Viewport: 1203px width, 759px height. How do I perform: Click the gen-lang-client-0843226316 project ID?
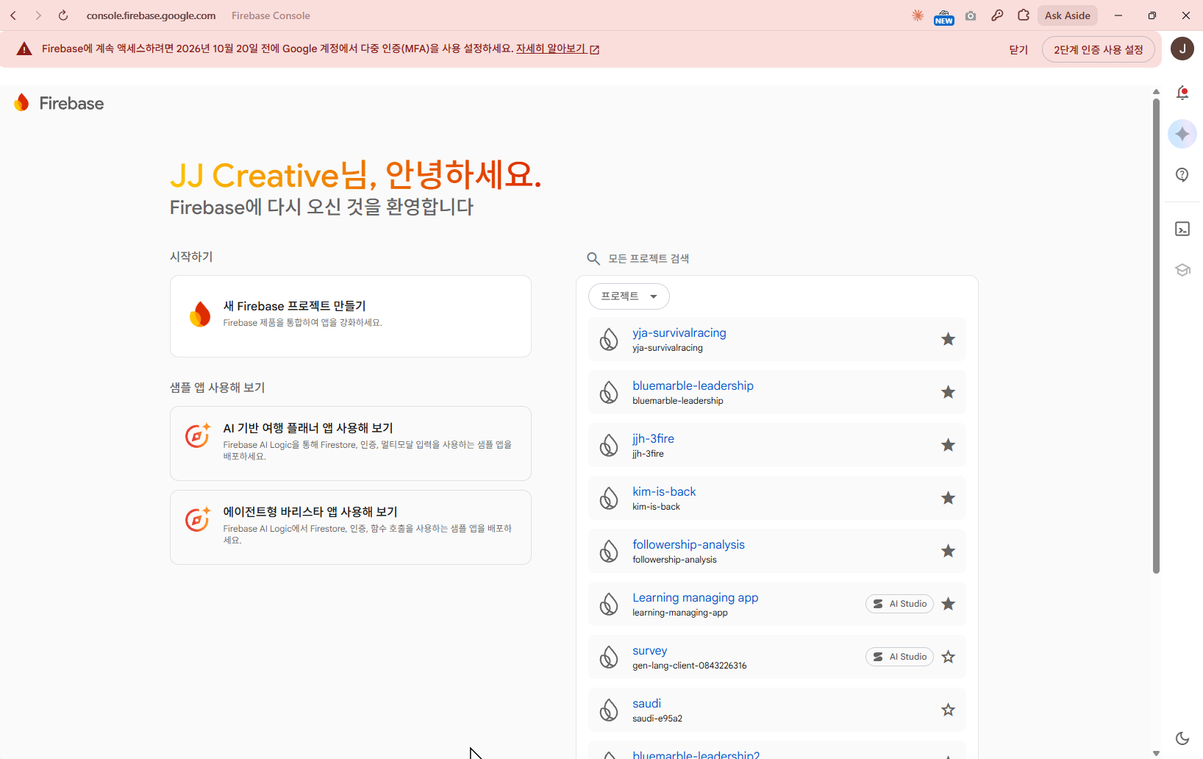click(x=690, y=666)
